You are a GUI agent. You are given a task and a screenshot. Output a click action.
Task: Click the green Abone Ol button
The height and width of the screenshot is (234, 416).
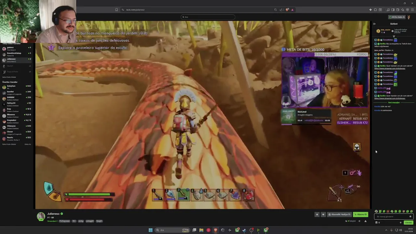tap(360, 214)
